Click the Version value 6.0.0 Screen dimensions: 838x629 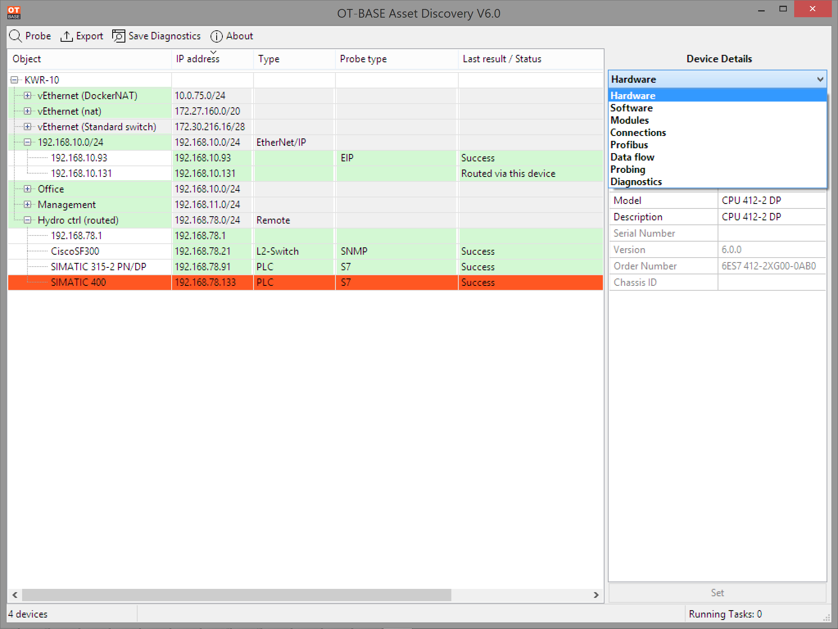click(772, 249)
